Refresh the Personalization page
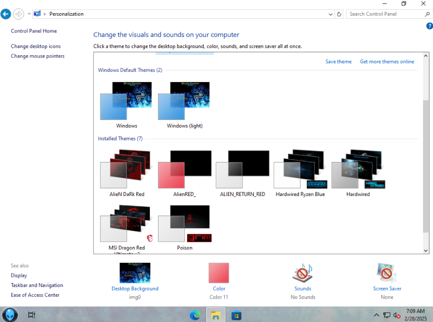This screenshot has height=322, width=433. click(339, 14)
